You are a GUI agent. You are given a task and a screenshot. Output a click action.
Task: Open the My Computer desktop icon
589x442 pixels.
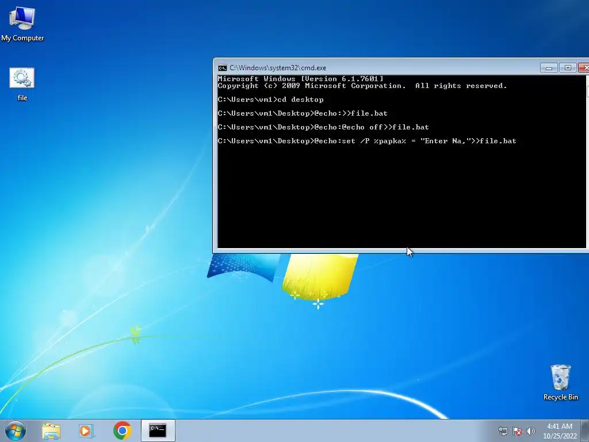[22, 24]
